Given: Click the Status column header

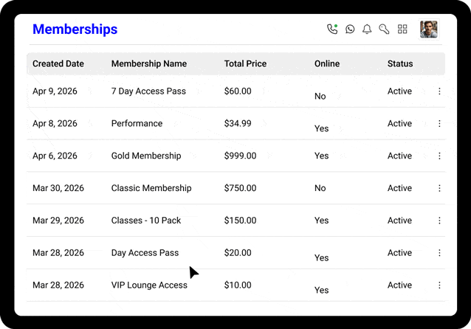Looking at the screenshot, I should (x=399, y=64).
